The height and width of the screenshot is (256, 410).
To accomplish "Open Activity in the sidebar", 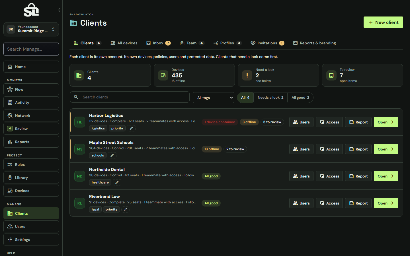I will click(x=31, y=102).
